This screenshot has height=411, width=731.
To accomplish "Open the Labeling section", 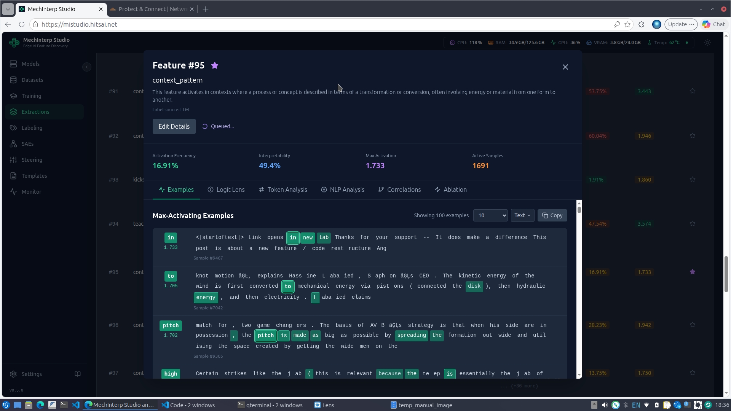I will point(45,128).
